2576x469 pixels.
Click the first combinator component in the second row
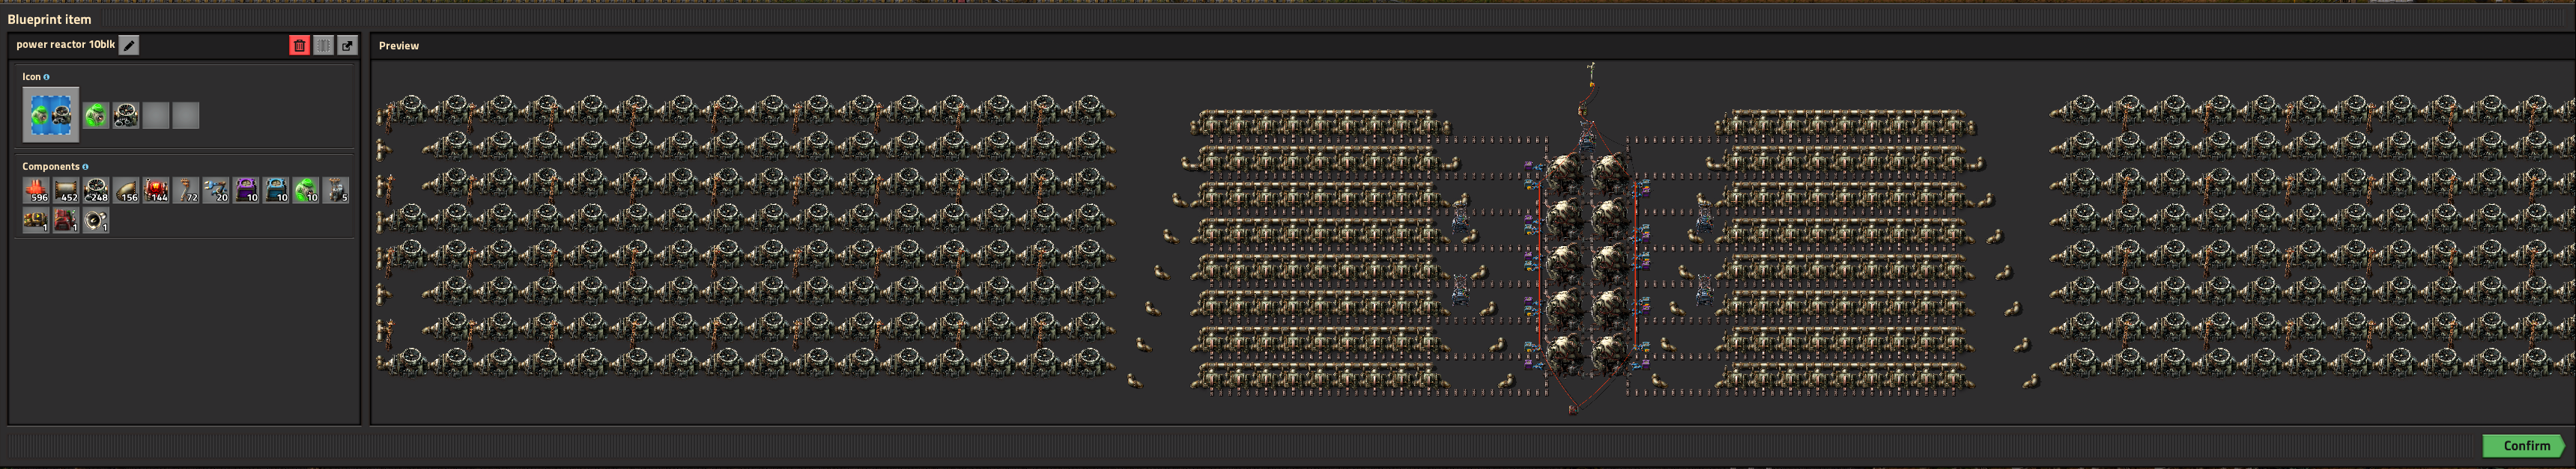pos(36,221)
